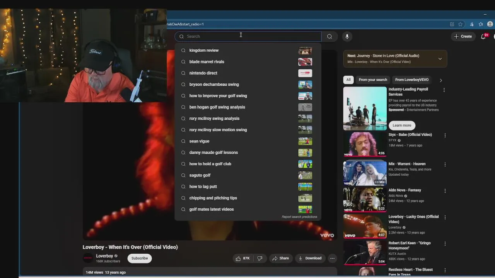Viewport: 495px width, 278px height.
Task: Open options menu for Styx - Babe video
Action: point(445,136)
